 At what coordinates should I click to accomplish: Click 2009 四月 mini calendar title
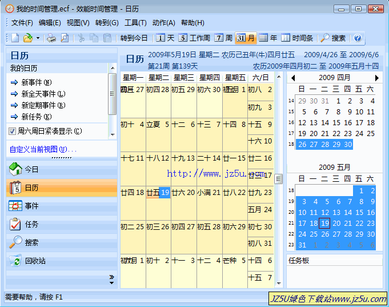[334, 78]
